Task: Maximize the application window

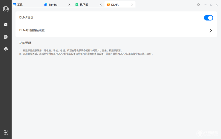Action: (x=211, y=5)
